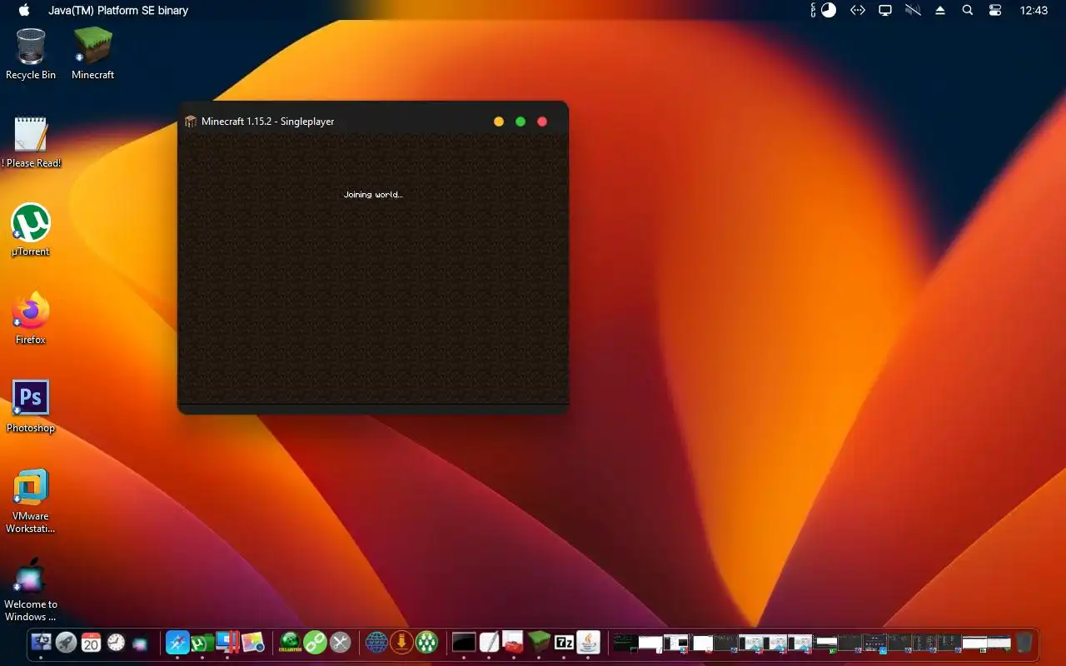Click the yellow minimize button on Minecraft window
The height and width of the screenshot is (666, 1066).
tap(499, 122)
